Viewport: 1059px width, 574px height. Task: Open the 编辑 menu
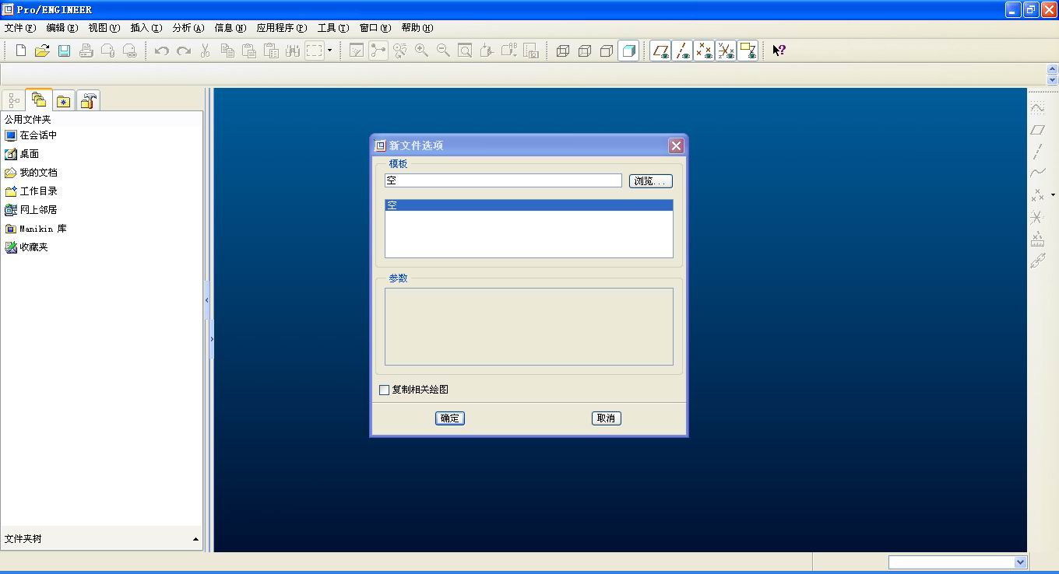[x=62, y=28]
